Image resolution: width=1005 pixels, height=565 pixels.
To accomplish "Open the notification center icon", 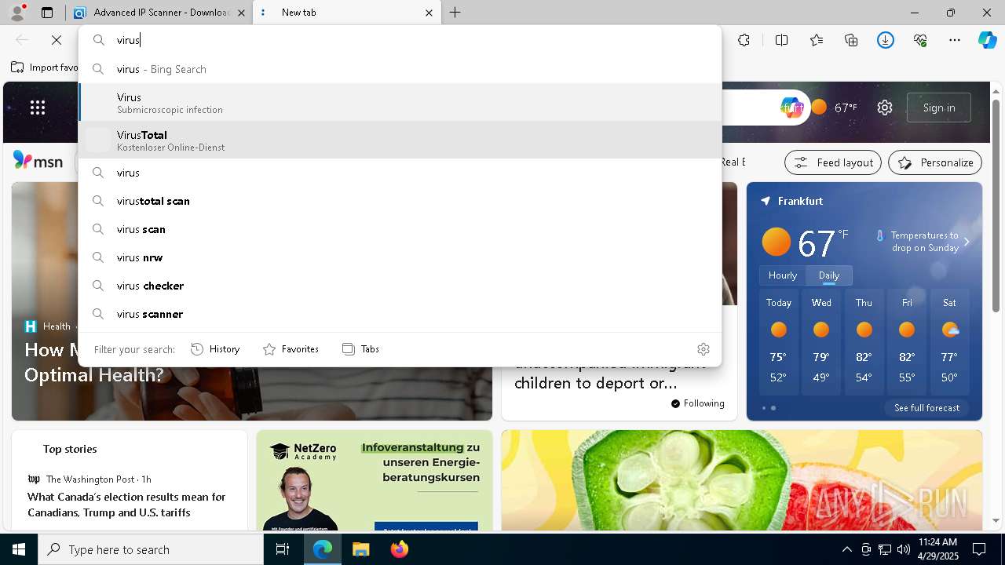I will coord(979,549).
